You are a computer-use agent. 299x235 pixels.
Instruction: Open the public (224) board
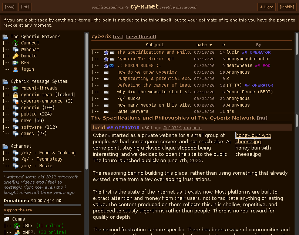point(36,114)
